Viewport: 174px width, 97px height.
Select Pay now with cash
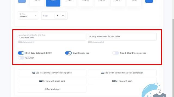coord(122,81)
